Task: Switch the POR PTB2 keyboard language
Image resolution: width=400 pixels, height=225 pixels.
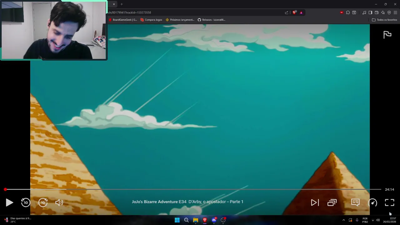Action: point(365,220)
